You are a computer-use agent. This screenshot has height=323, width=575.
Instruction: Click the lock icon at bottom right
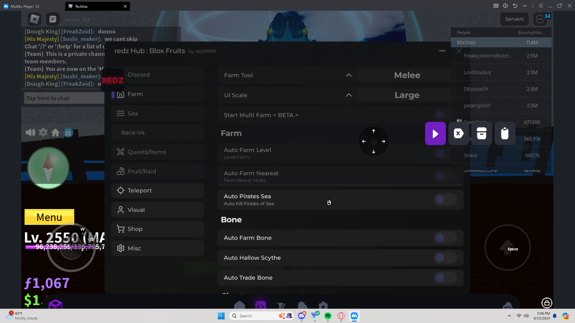(547, 303)
